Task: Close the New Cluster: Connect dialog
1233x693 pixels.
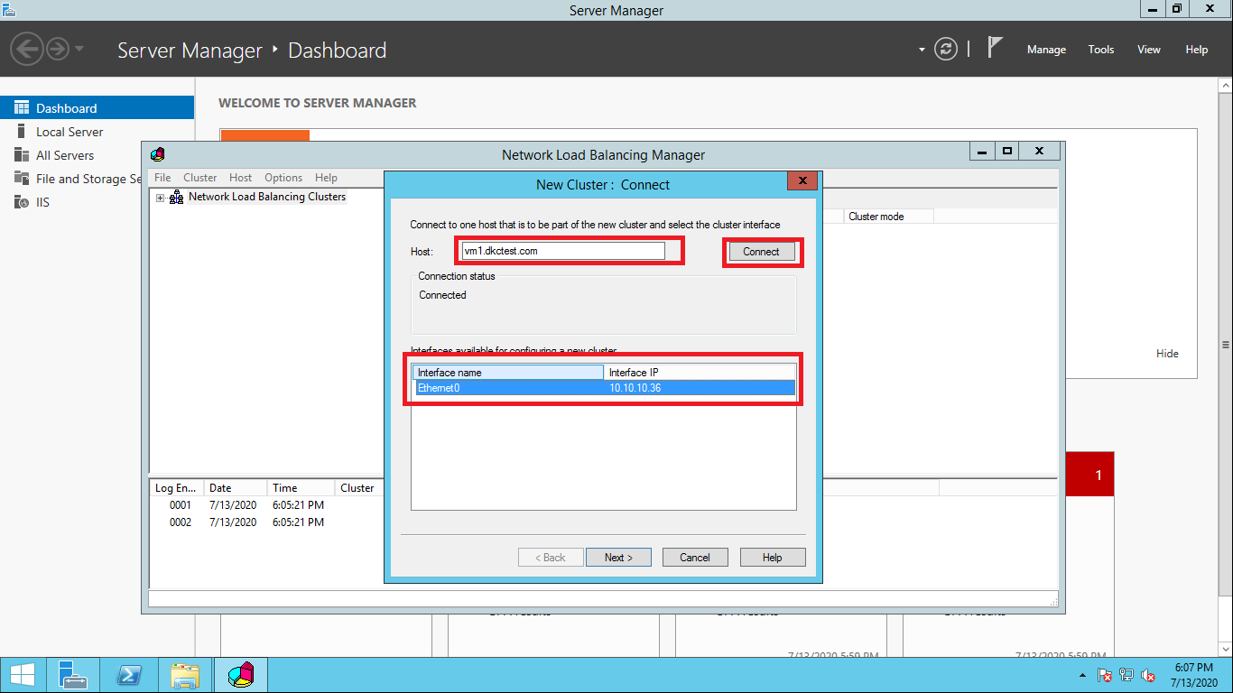Action: (x=802, y=180)
